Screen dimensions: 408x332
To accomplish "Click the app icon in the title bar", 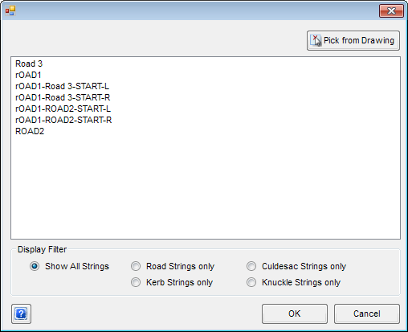I will pos(10,10).
